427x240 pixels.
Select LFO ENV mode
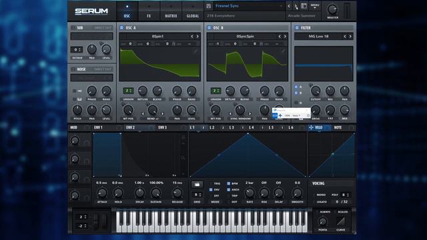[x=211, y=189]
